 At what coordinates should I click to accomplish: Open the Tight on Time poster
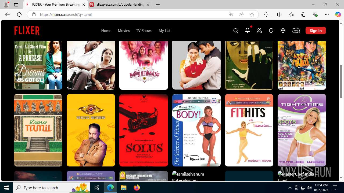point(302,130)
